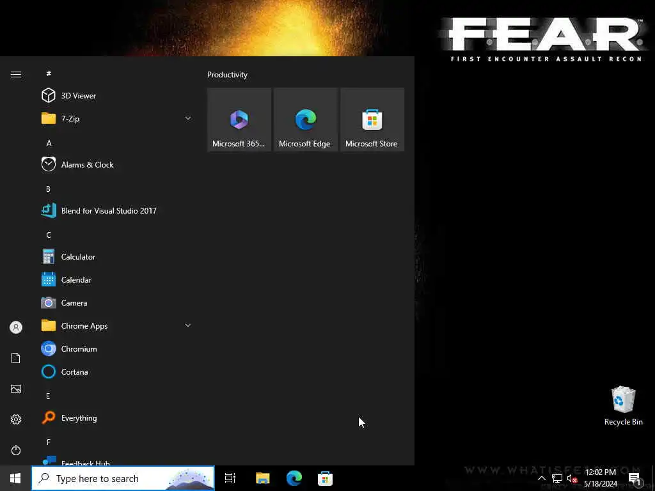Open File Explorer from the taskbar

(x=263, y=478)
